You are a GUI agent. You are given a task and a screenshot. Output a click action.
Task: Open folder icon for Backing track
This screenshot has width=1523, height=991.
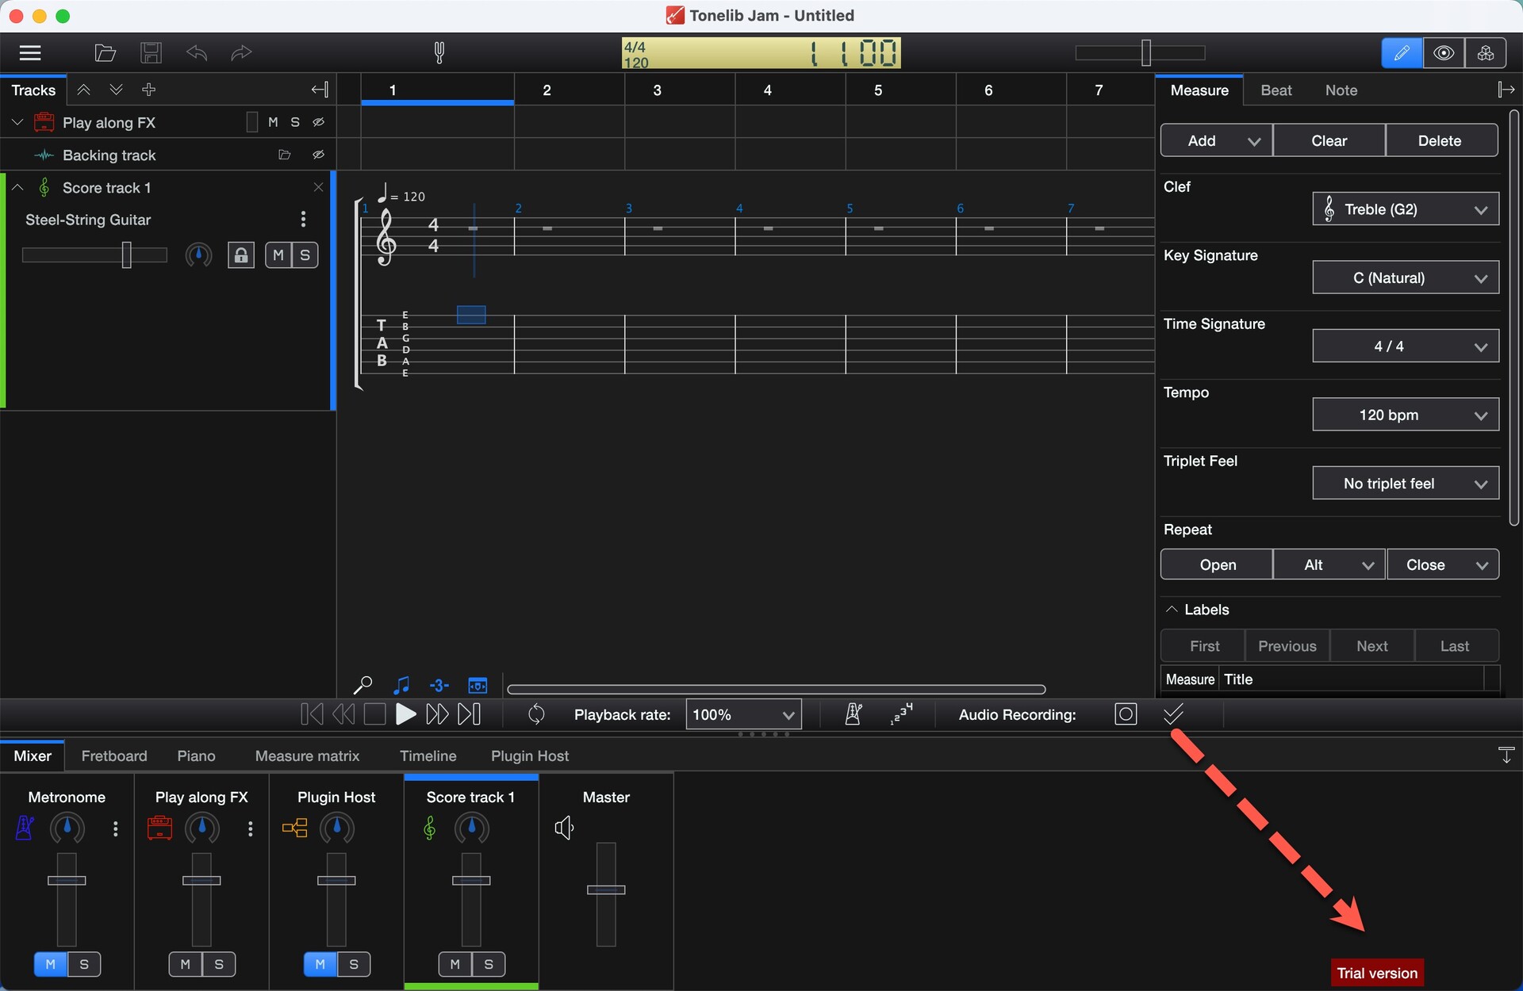click(x=285, y=155)
